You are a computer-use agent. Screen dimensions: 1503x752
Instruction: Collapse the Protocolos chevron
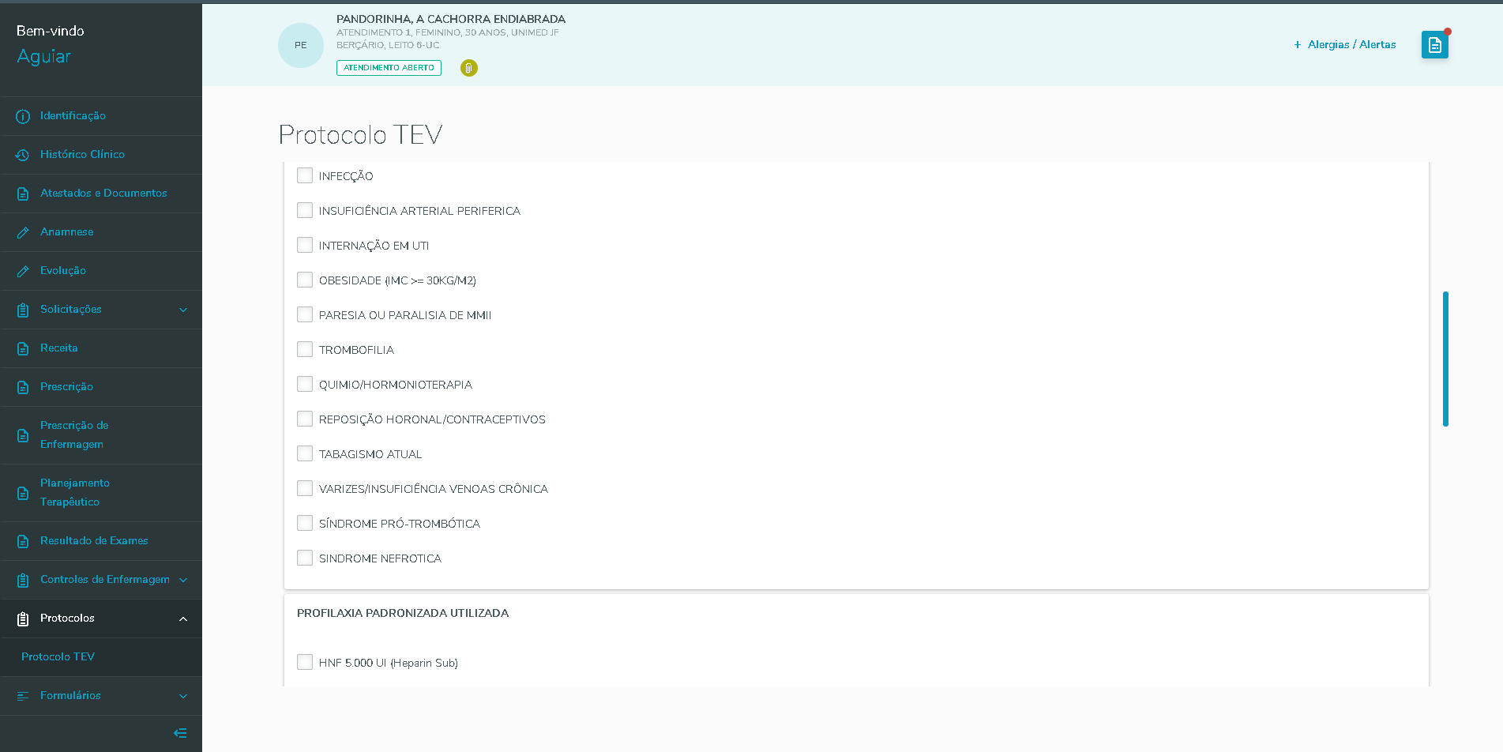183,619
